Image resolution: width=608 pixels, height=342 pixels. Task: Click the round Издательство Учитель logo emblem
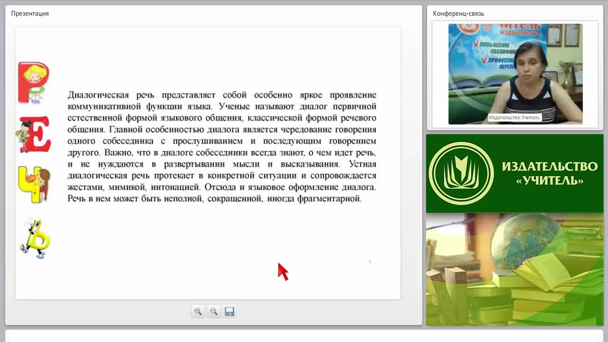[461, 173]
